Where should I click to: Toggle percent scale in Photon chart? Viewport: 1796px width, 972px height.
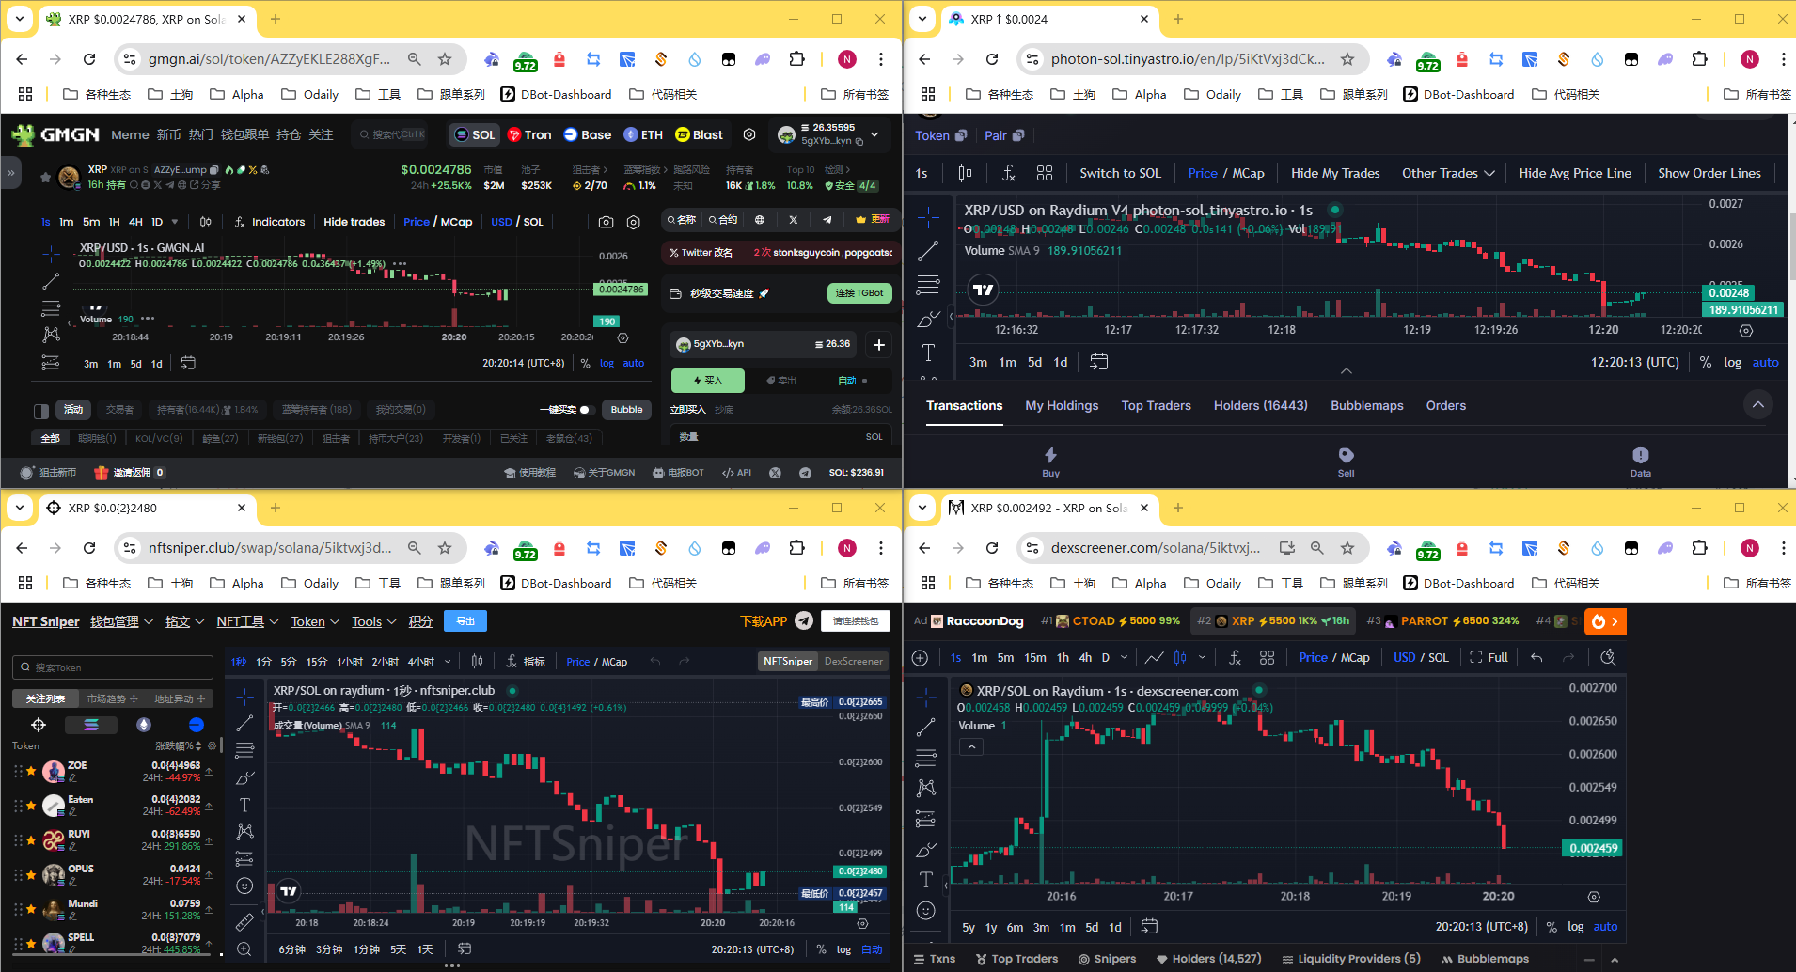[x=1705, y=362]
